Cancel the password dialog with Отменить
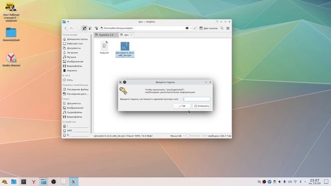The width and height of the screenshot is (331, 186). (x=202, y=106)
